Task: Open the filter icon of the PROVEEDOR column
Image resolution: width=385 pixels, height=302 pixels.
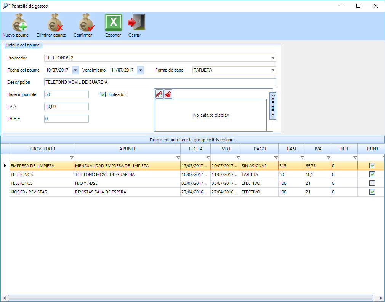Action: (x=72, y=158)
